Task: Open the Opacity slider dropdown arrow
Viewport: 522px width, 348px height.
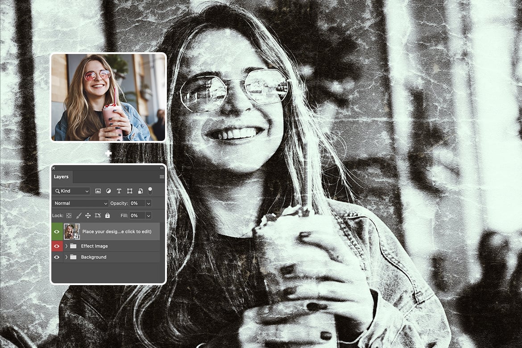Action: (149, 203)
